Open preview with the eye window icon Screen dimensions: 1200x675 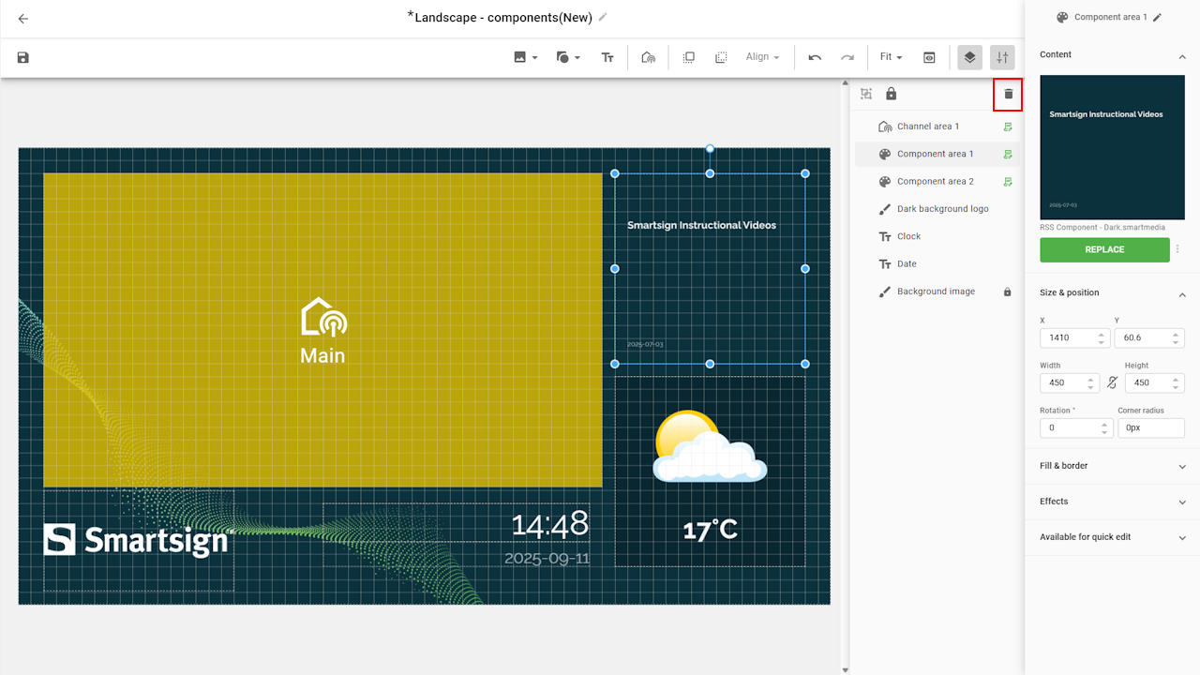click(929, 57)
